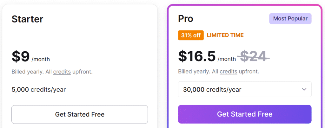This screenshot has width=325, height=128.
Task: Select the Starter plan heading
Action: 27,19
